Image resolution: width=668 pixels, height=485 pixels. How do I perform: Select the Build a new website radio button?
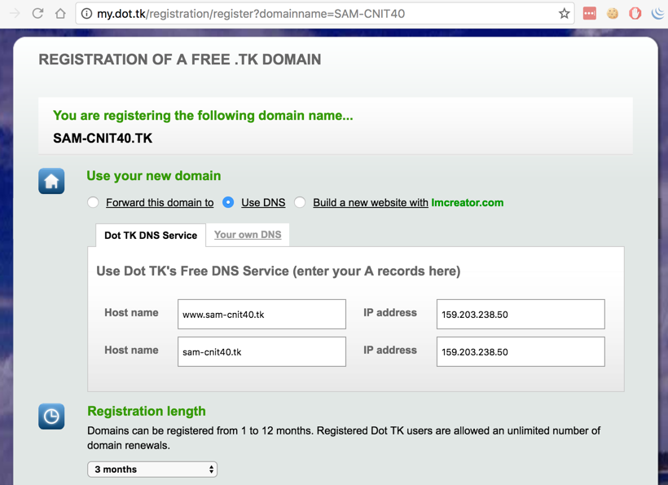point(300,202)
